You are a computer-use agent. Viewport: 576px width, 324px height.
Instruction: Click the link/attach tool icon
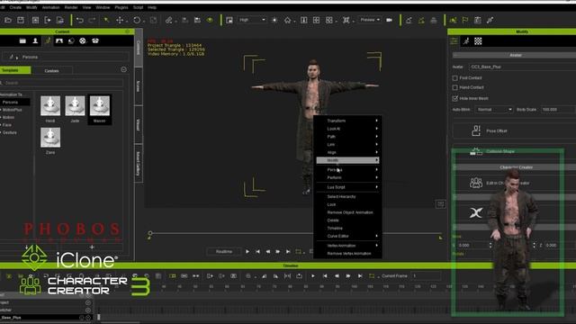pyautogui.click(x=168, y=20)
